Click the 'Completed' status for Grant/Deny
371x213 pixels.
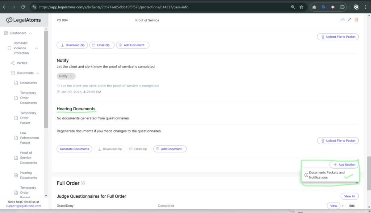click(166, 206)
